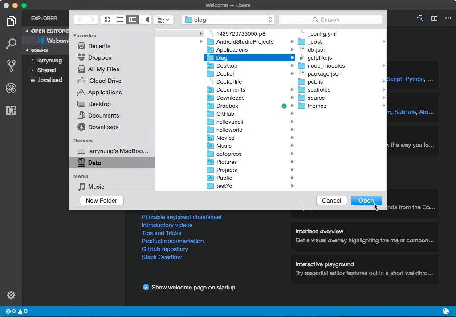Switch file dialog to icon view
This screenshot has height=317, width=456.
107,20
